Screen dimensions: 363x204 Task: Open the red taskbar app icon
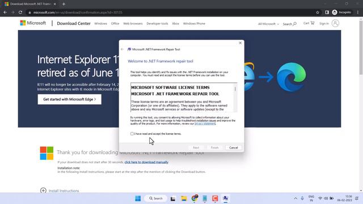[x=215, y=198]
